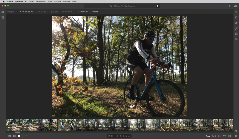
Task: Open the Ansicht menu
Action: point(58,1)
